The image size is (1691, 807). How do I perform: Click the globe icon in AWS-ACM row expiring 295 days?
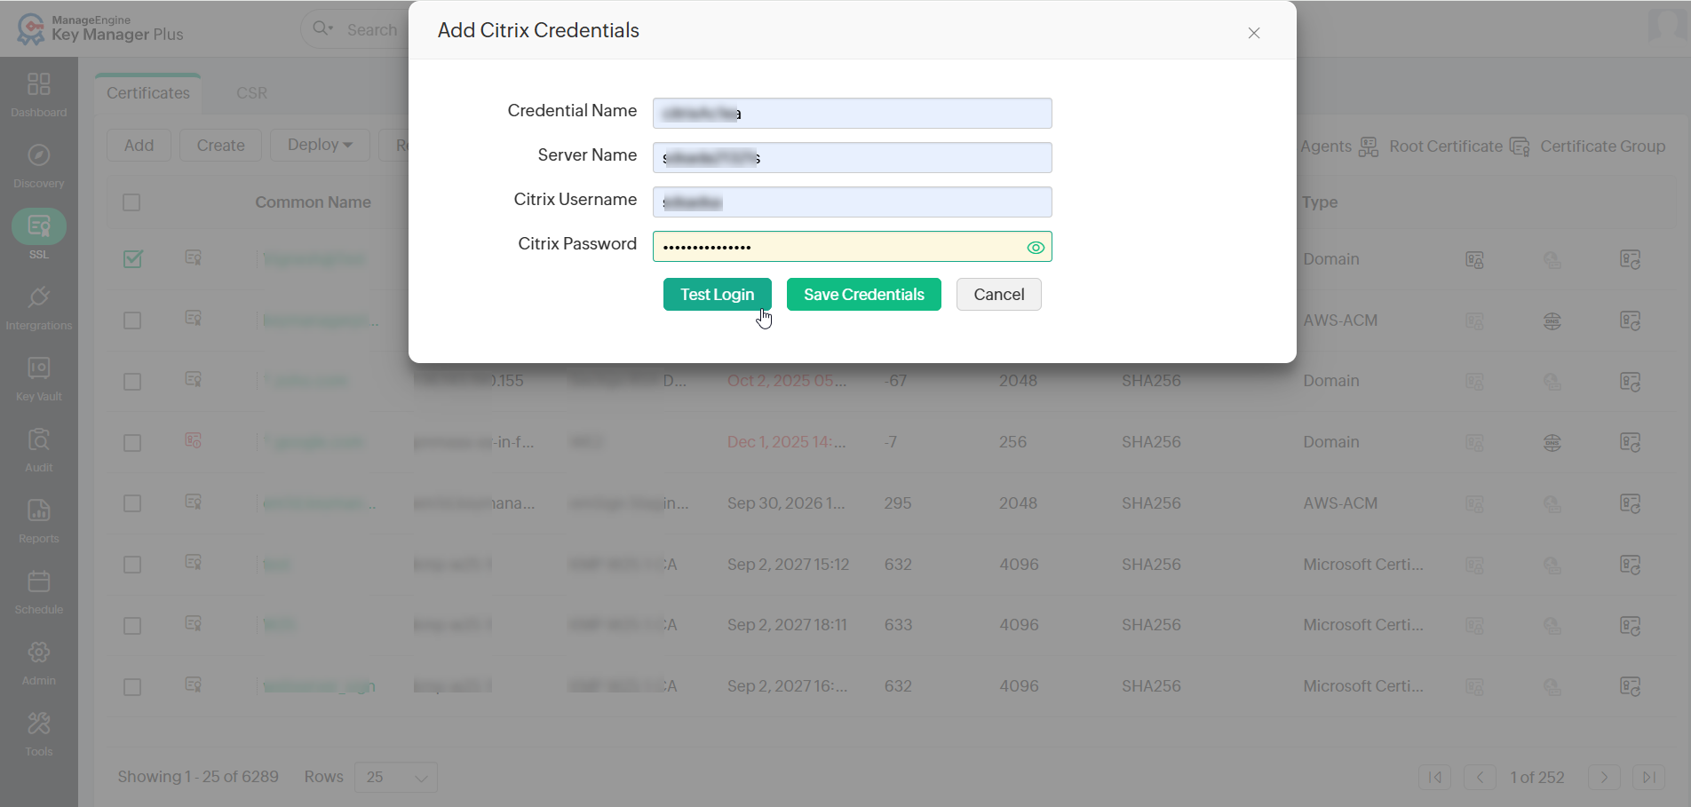tap(1552, 504)
